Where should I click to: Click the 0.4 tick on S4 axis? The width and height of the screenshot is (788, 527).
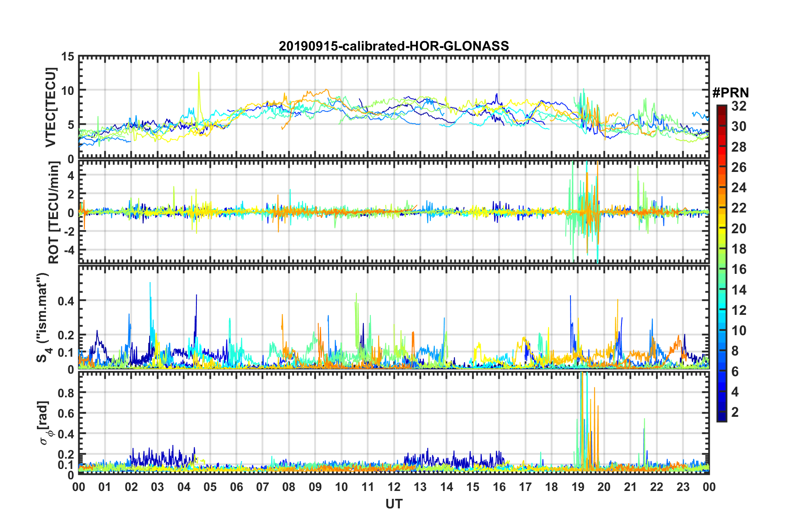coord(66,301)
